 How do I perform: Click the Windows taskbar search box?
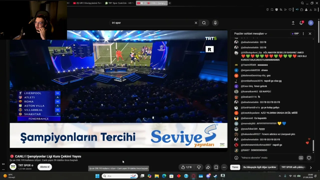(120, 176)
